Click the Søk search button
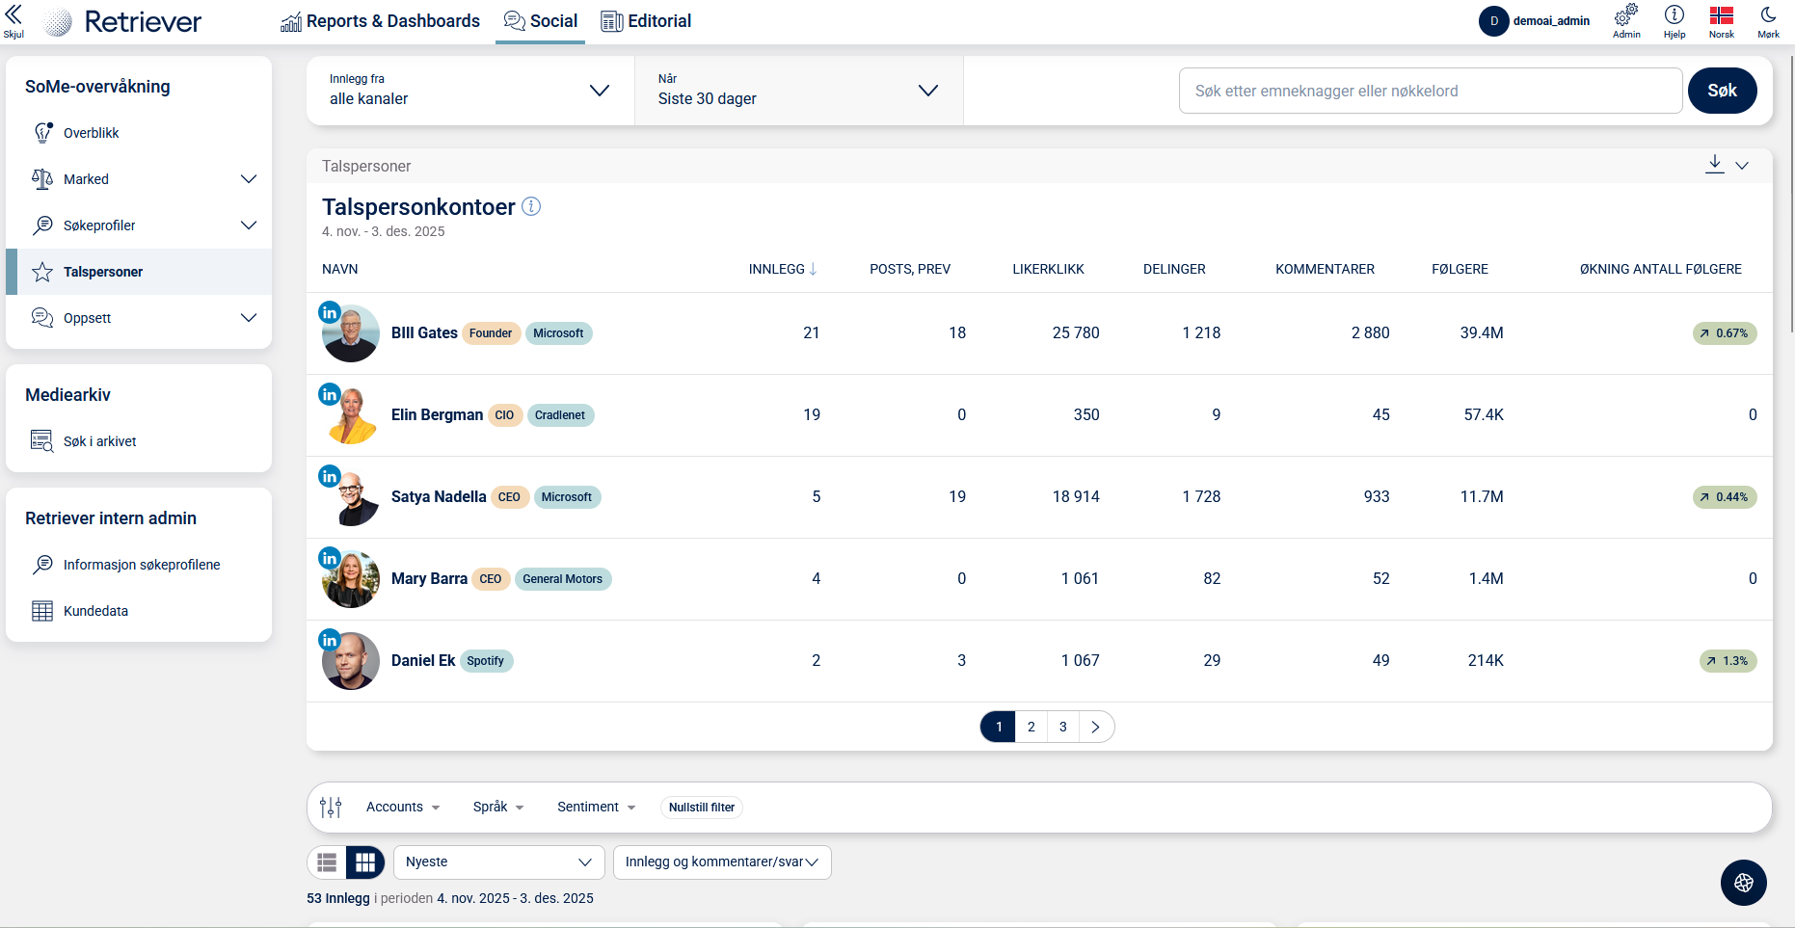 (1722, 91)
